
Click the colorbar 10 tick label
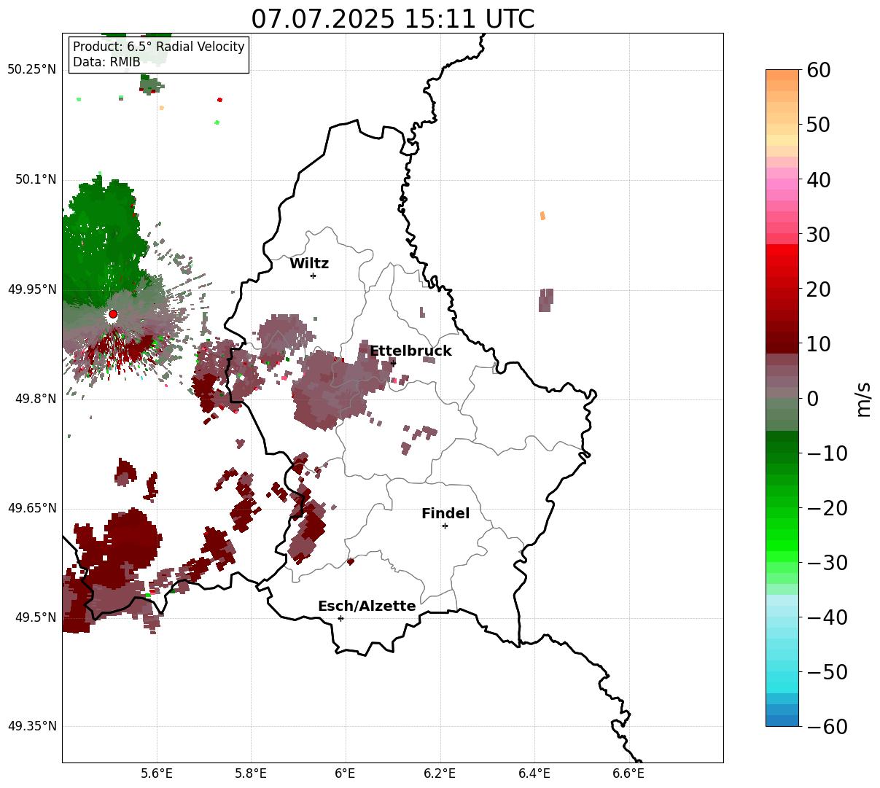click(818, 344)
